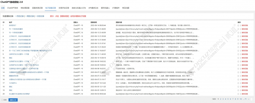Viewport: 255px width, 103px height.
Task: Go to page 5 in pagination
Action: [228, 99]
